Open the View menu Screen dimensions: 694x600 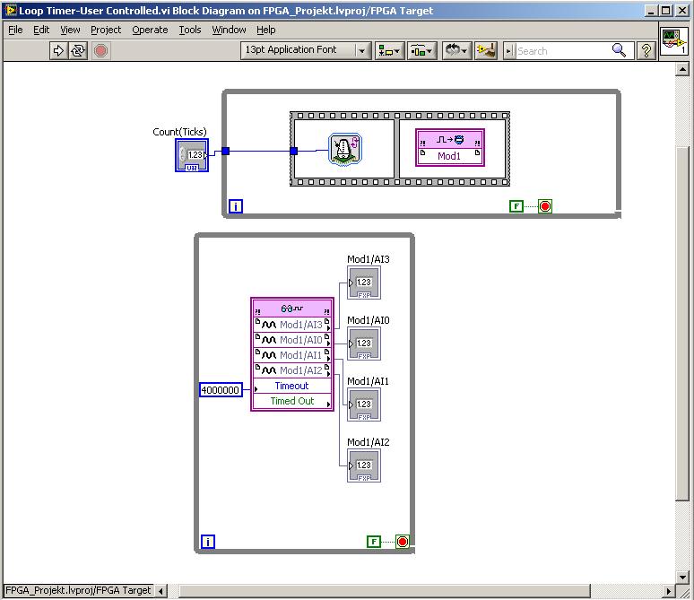(70, 30)
